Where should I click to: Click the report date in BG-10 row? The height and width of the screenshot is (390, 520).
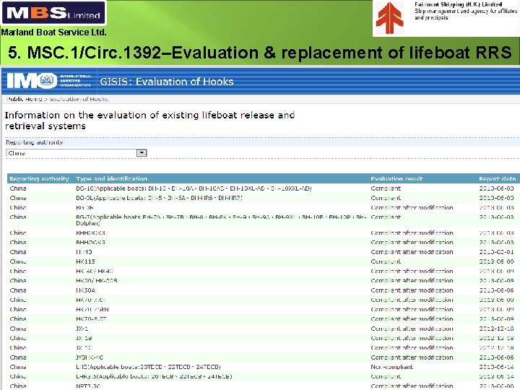496,188
